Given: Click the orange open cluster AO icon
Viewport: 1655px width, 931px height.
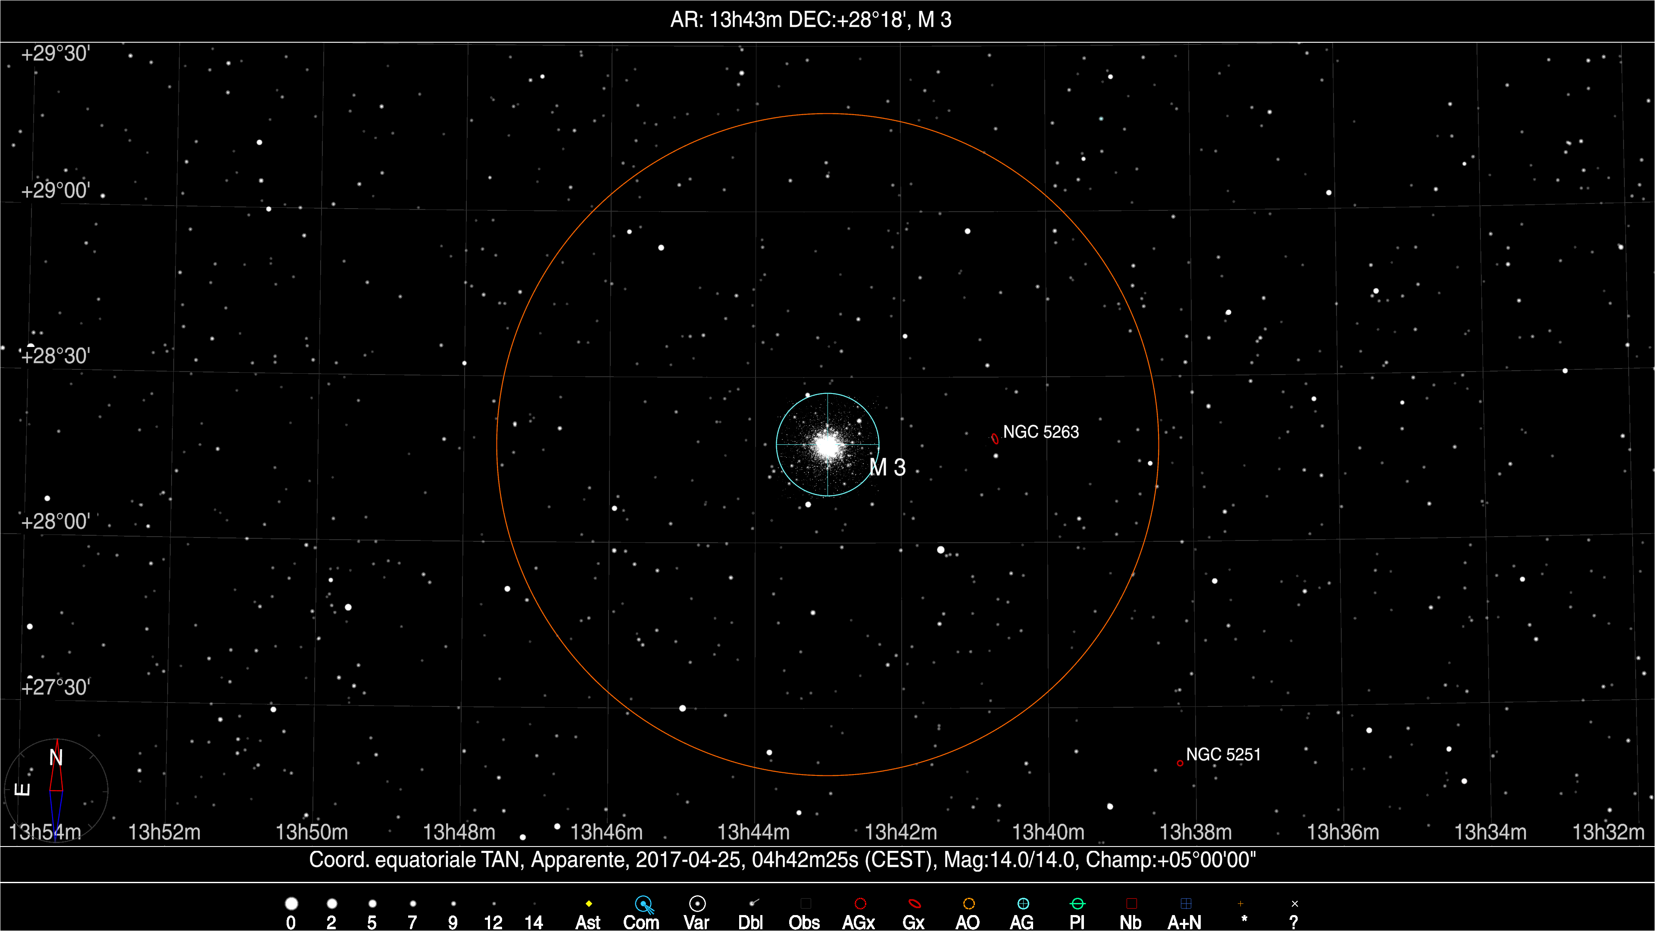Looking at the screenshot, I should point(969,903).
